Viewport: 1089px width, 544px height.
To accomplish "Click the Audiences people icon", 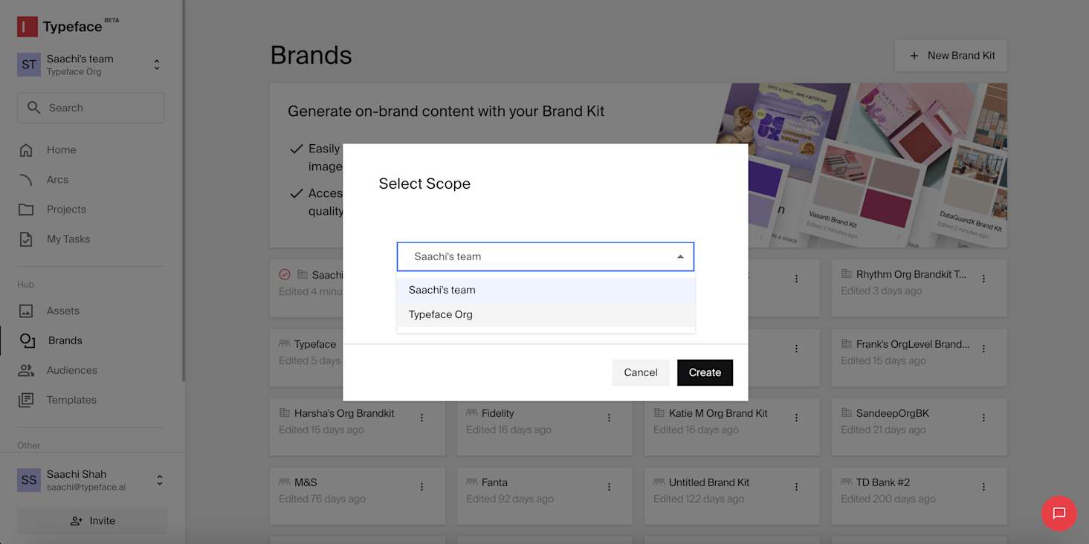I will coord(26,370).
